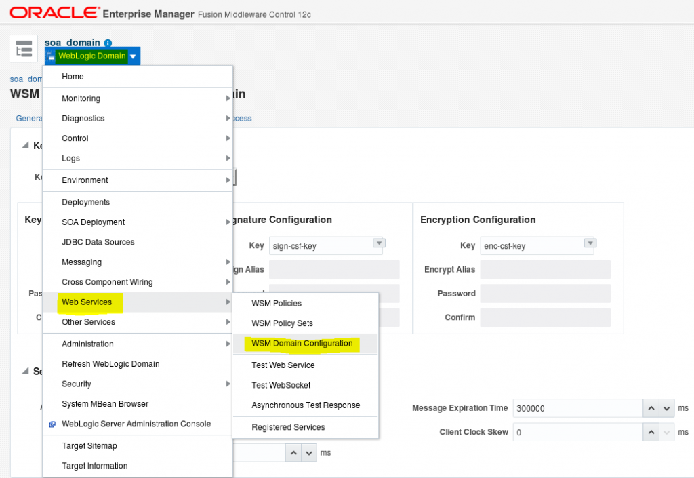Collapse the Keystore section triangle
694x478 pixels.
[25, 145]
